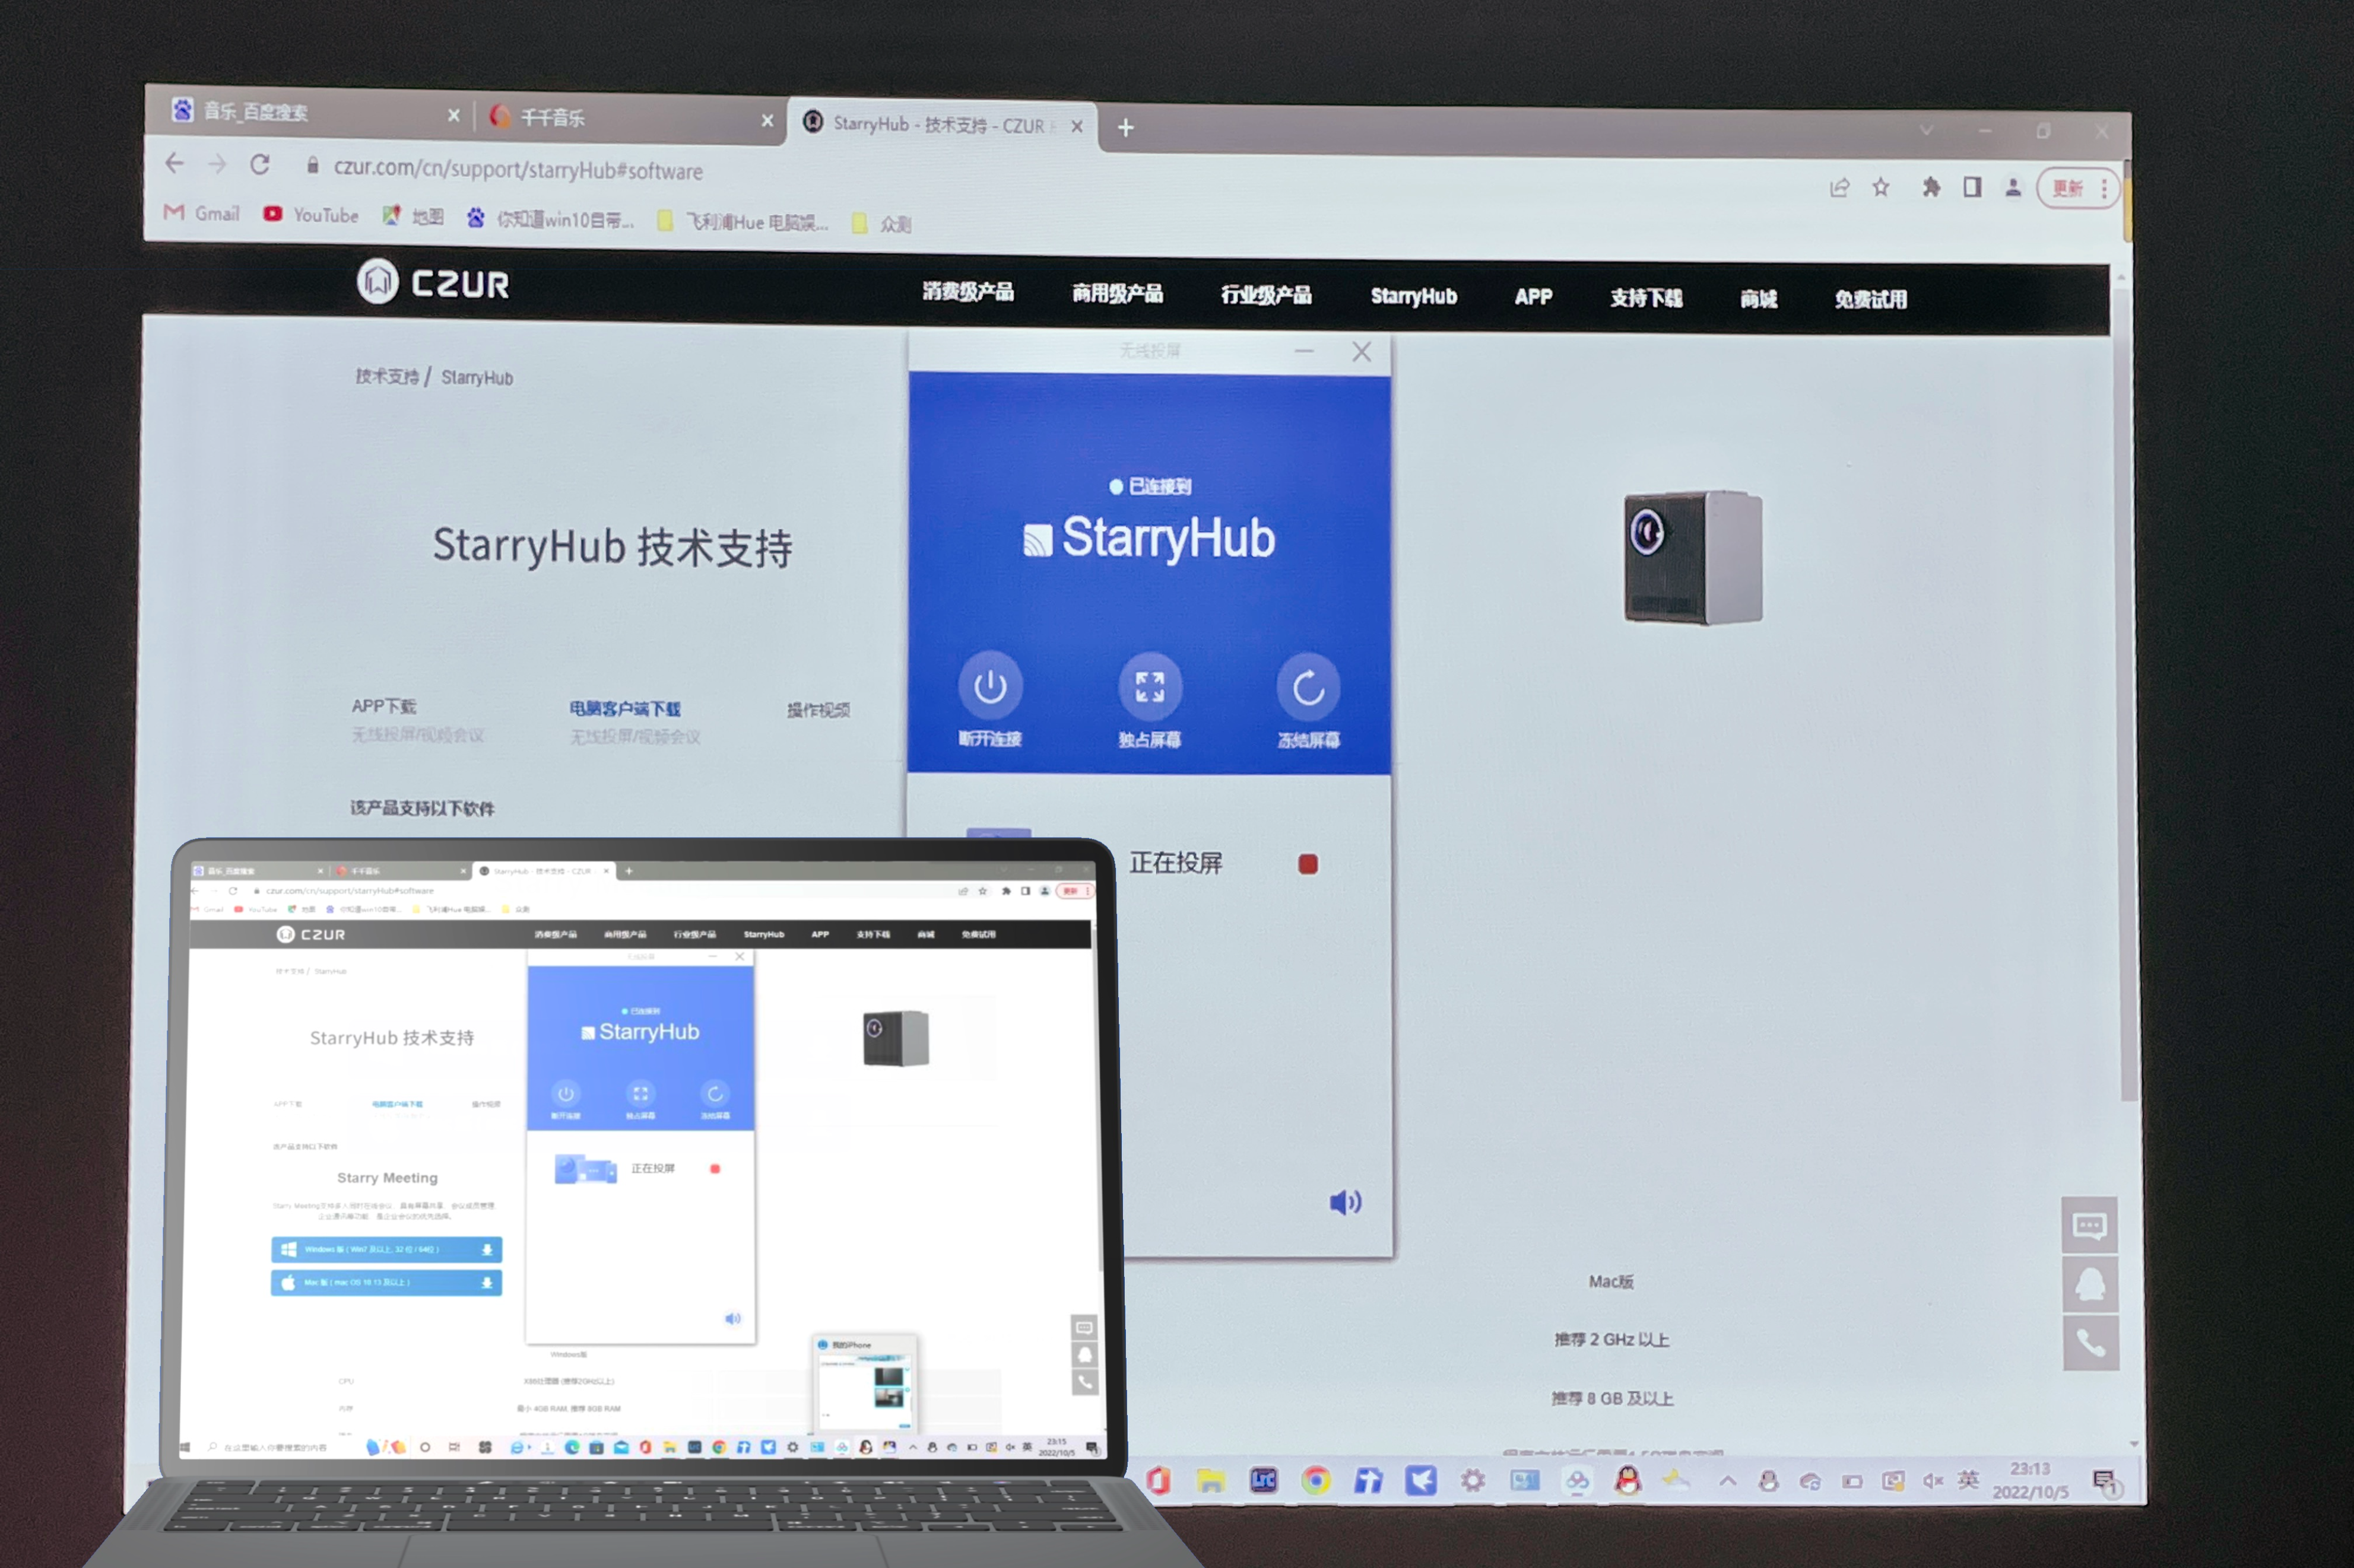Switch 英 input method in projected tray
The width and height of the screenshot is (2354, 1568).
[x=1968, y=1480]
